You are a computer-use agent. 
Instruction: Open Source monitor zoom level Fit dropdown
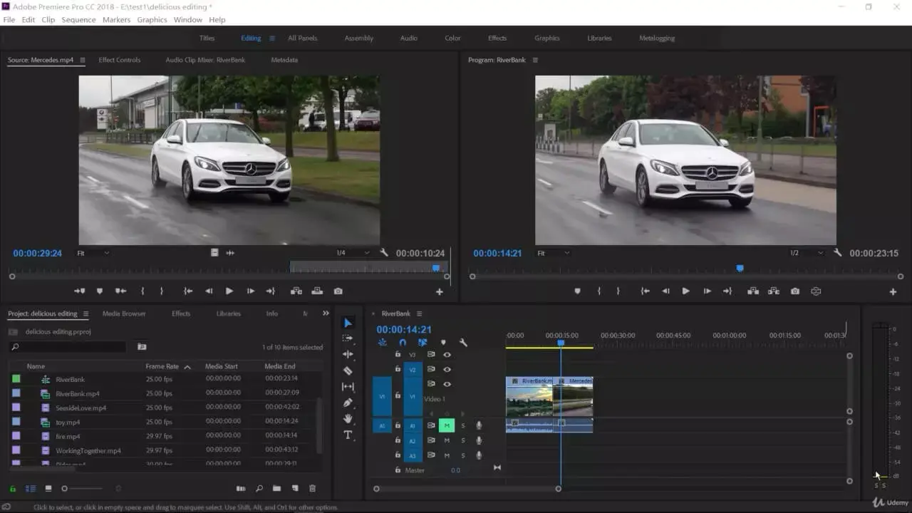point(93,253)
